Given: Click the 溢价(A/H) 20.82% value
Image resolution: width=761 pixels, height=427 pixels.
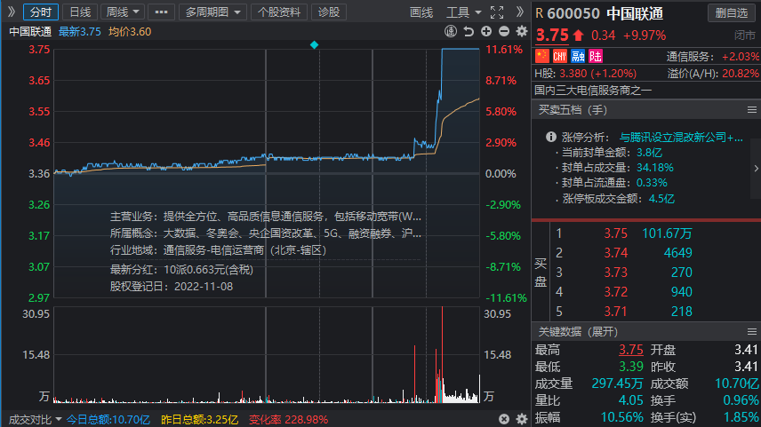Looking at the screenshot, I should tap(741, 74).
